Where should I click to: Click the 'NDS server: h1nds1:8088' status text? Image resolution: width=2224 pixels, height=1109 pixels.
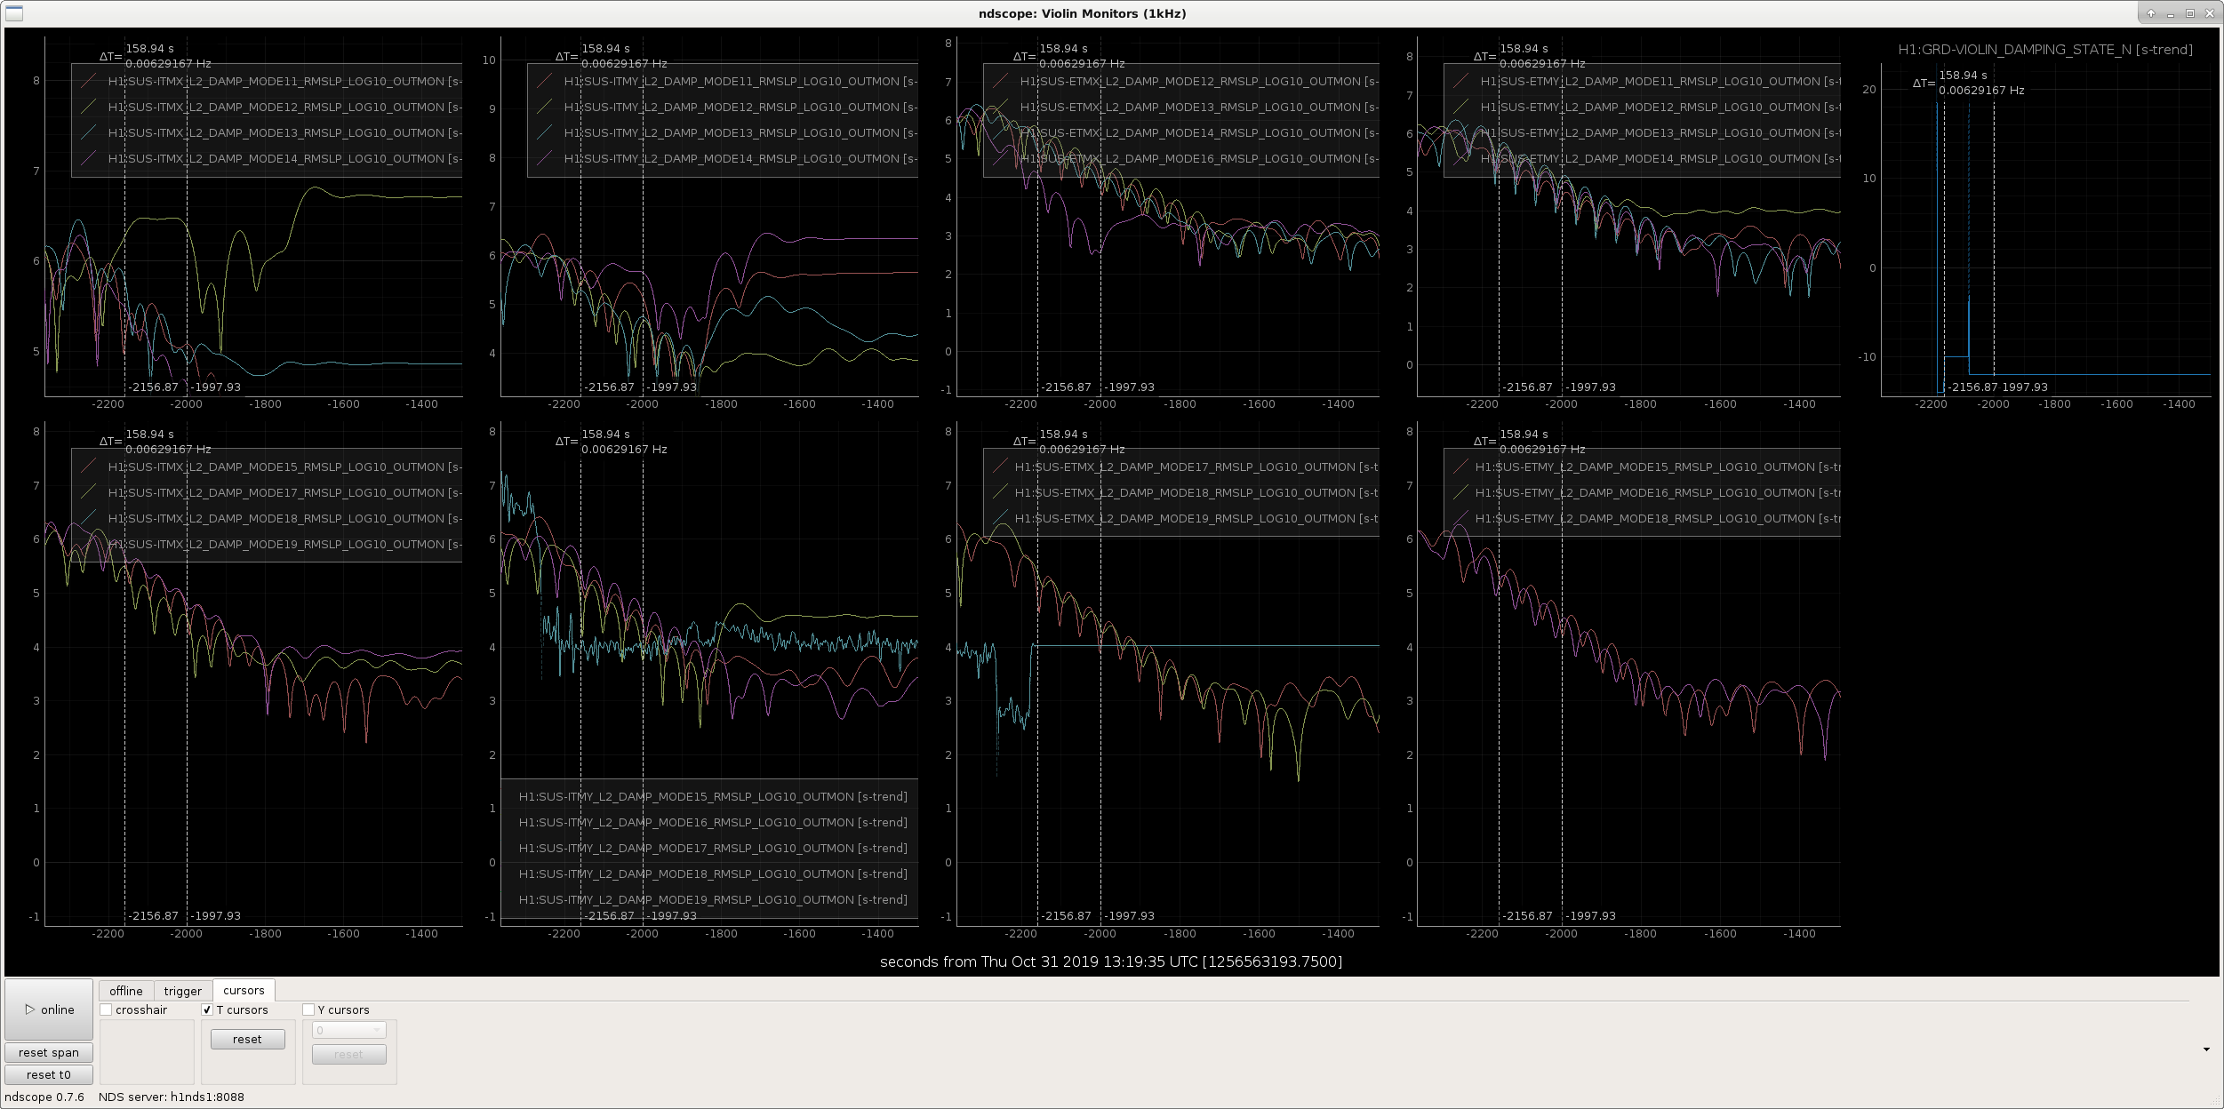[172, 1097]
